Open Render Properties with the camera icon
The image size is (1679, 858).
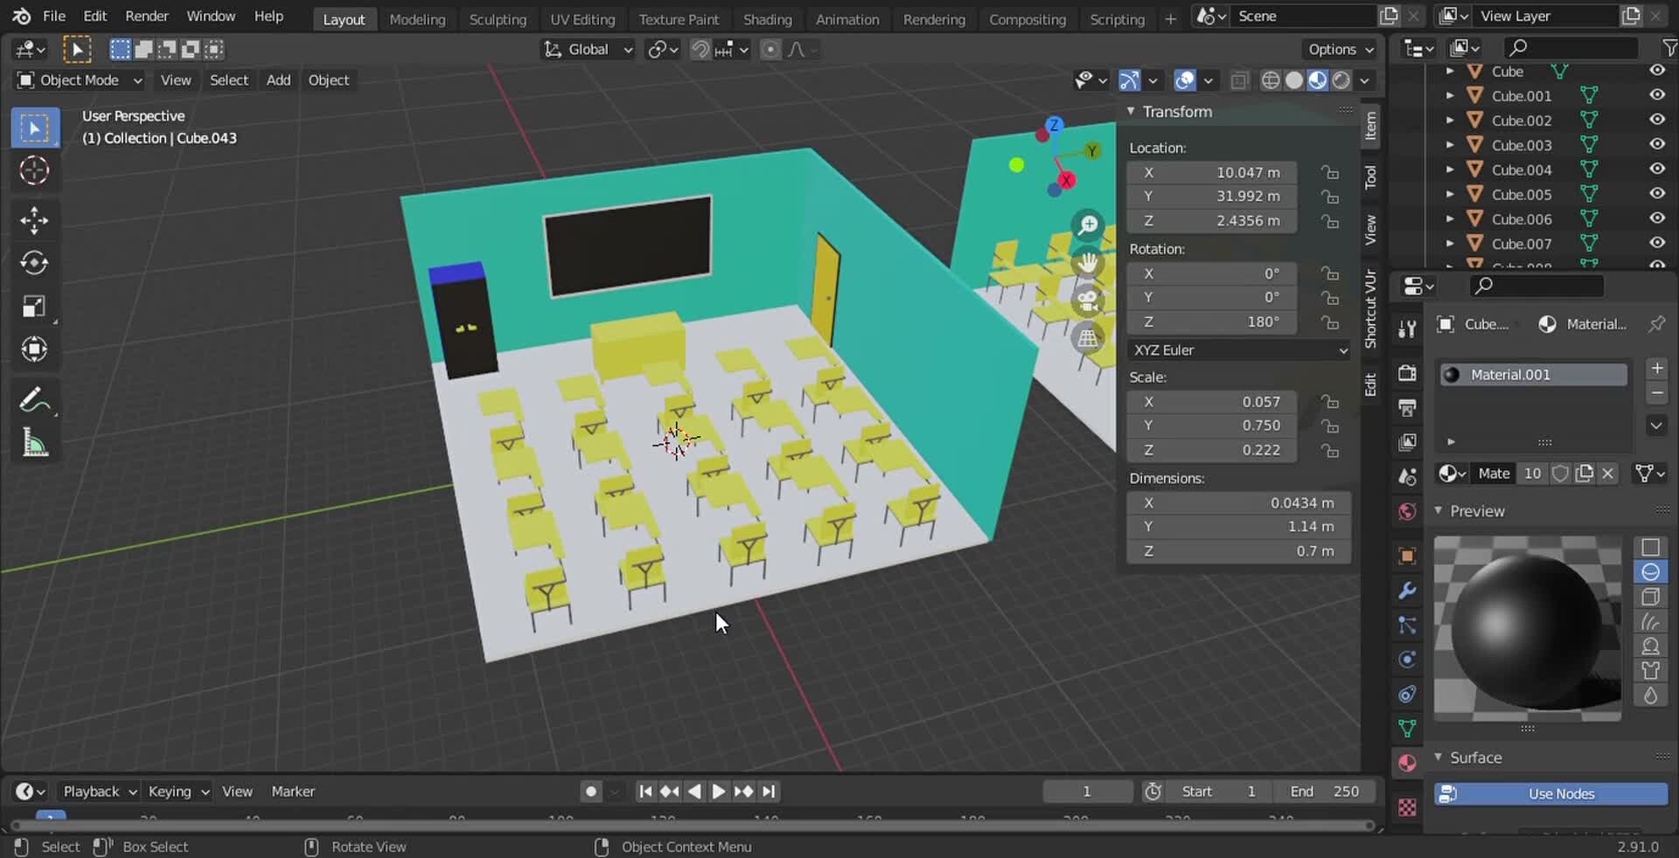pos(1406,372)
